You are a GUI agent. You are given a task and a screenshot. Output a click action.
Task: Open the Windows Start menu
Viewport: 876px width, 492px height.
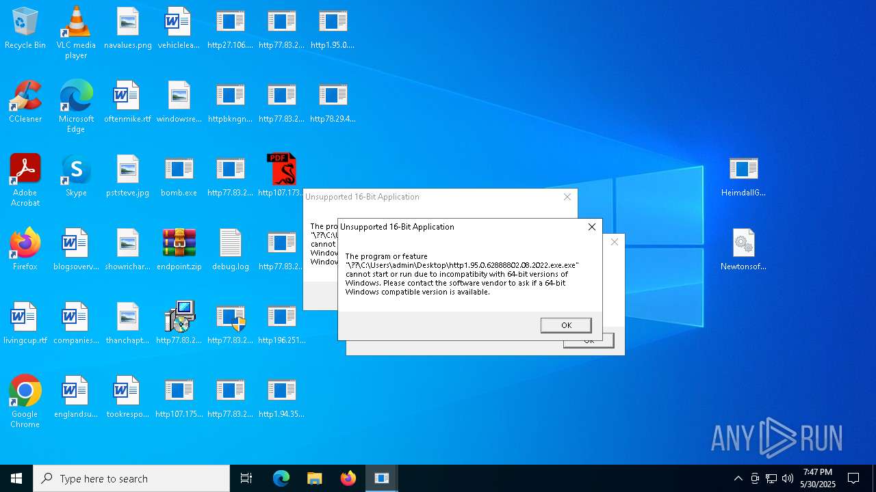[16, 478]
